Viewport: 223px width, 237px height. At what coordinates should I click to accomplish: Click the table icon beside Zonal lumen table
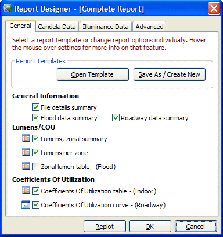[26, 166]
